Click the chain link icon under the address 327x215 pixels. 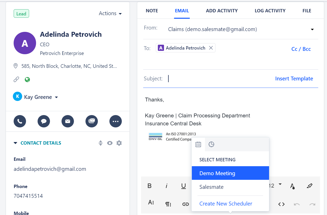(x=16, y=79)
